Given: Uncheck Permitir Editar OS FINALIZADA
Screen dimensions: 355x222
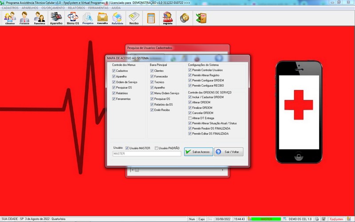Looking at the screenshot, I should click(x=190, y=134).
